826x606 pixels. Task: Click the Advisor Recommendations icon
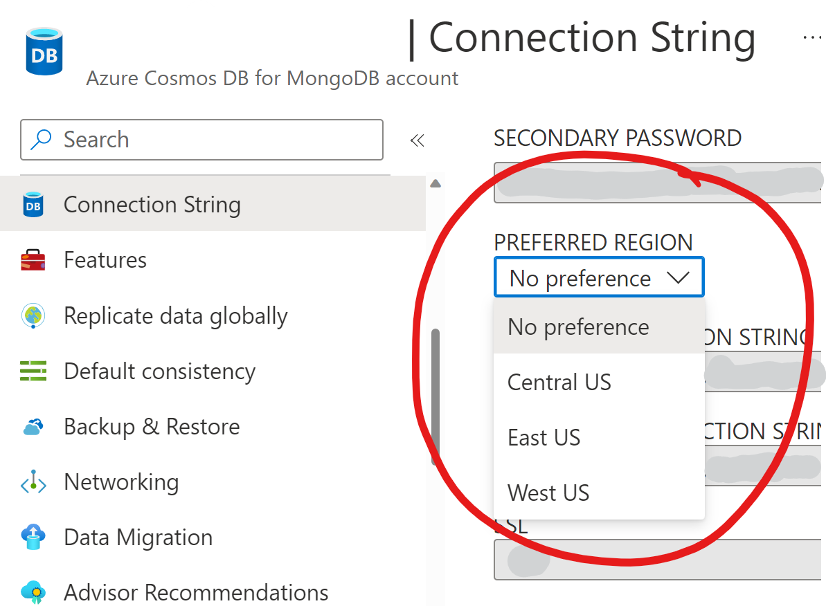(33, 593)
